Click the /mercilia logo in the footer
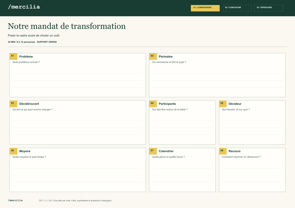Viewport: 295px width, 208px height. tap(15, 200)
